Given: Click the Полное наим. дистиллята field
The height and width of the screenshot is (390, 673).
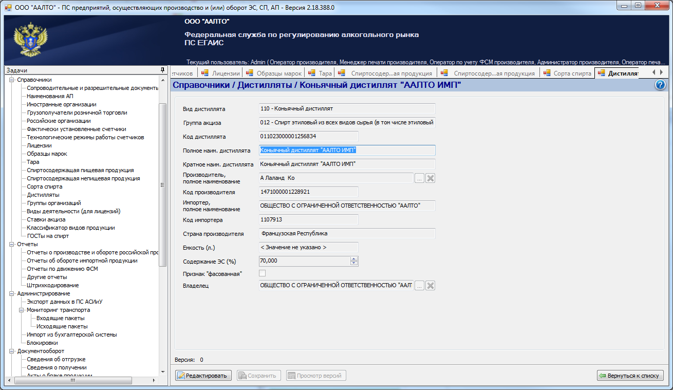Looking at the screenshot, I should [x=347, y=150].
